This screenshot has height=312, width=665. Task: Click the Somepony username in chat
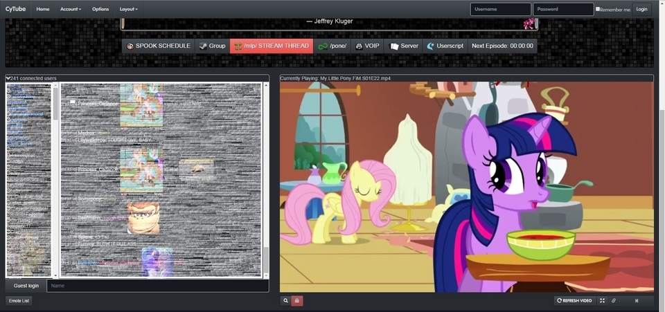click(90, 199)
